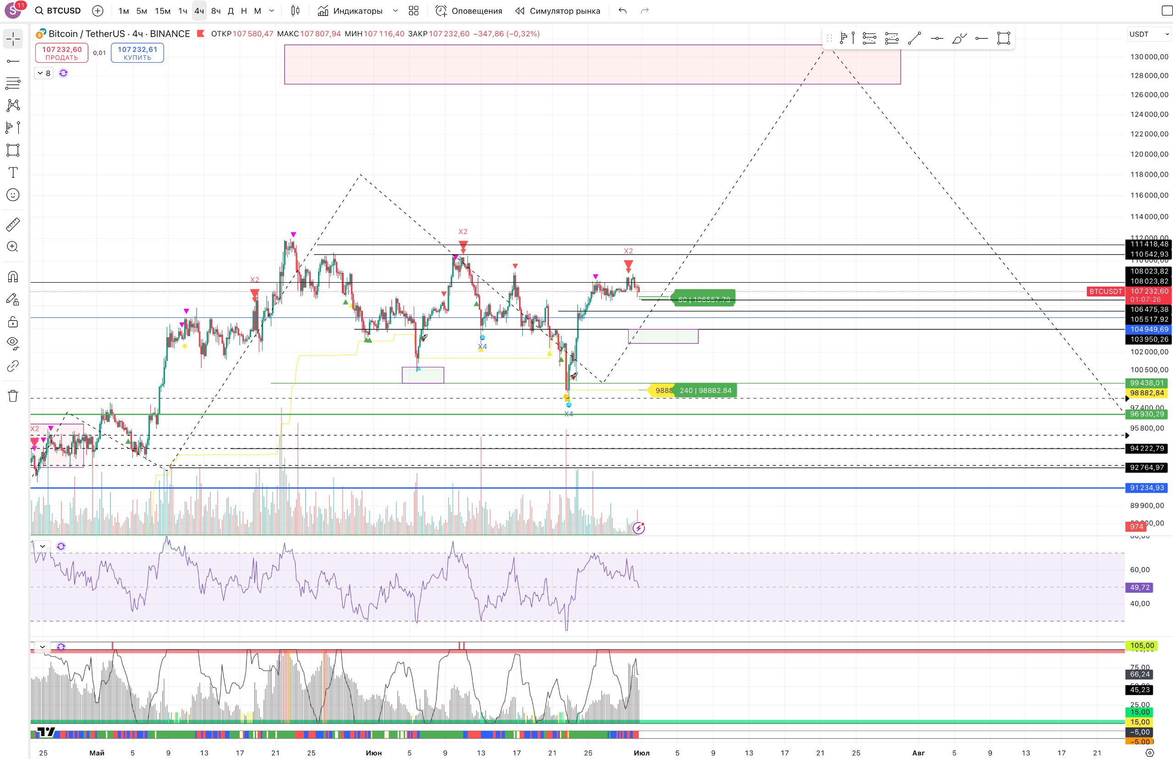Toggle lock all drawings
Viewport: 1173px width, 759px height.
pos(13,322)
